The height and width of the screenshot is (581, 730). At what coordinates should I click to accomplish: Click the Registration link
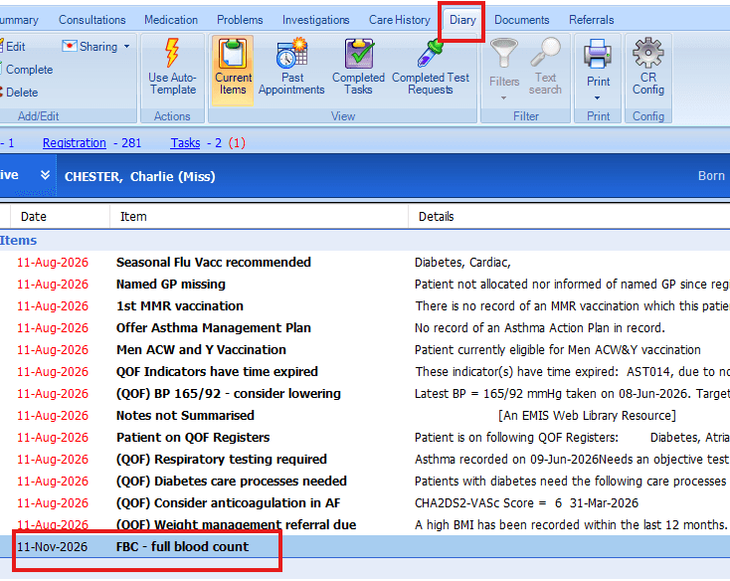(74, 143)
